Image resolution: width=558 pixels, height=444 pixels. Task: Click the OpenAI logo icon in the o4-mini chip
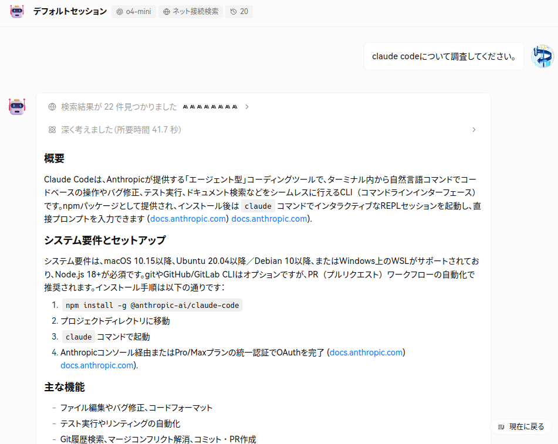(120, 12)
